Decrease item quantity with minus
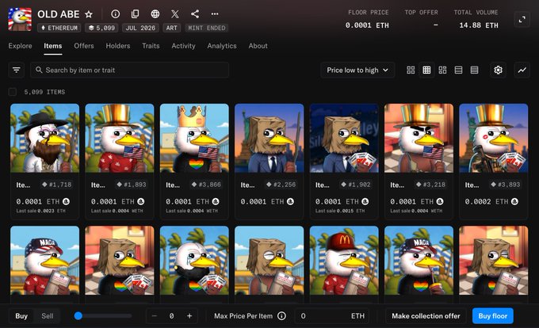Viewport: 539px width, 328px height. point(155,316)
